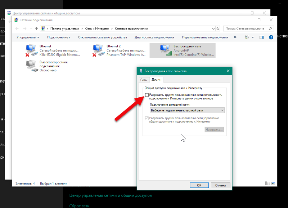
Task: Change icon size with the view layout button
Action: click(x=247, y=37)
